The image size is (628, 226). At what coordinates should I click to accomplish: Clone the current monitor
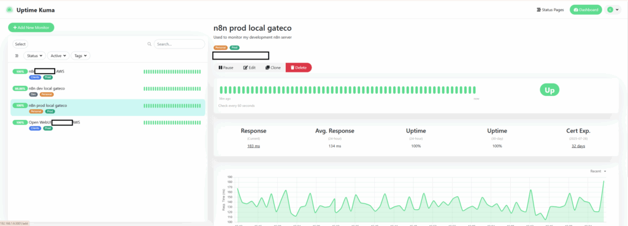pos(273,68)
